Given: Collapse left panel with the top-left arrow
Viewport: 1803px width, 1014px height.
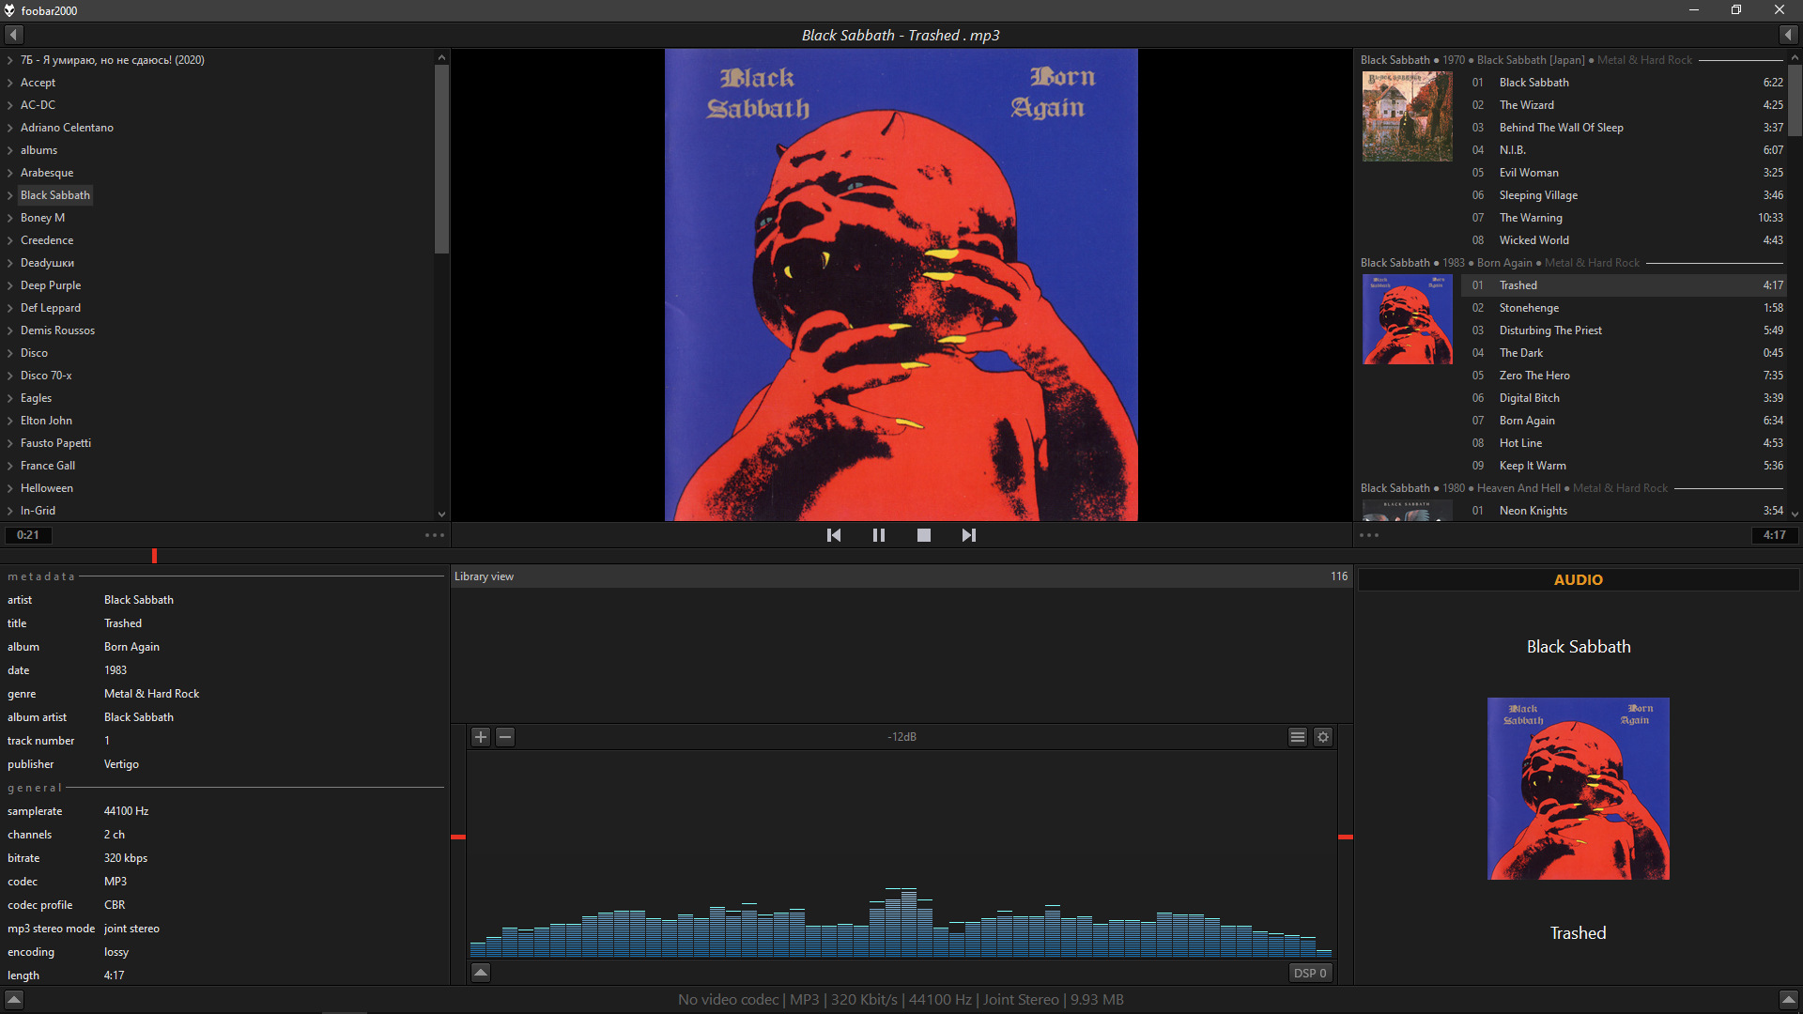Looking at the screenshot, I should point(13,35).
